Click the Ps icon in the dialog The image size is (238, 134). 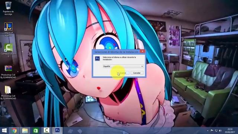coord(97,58)
